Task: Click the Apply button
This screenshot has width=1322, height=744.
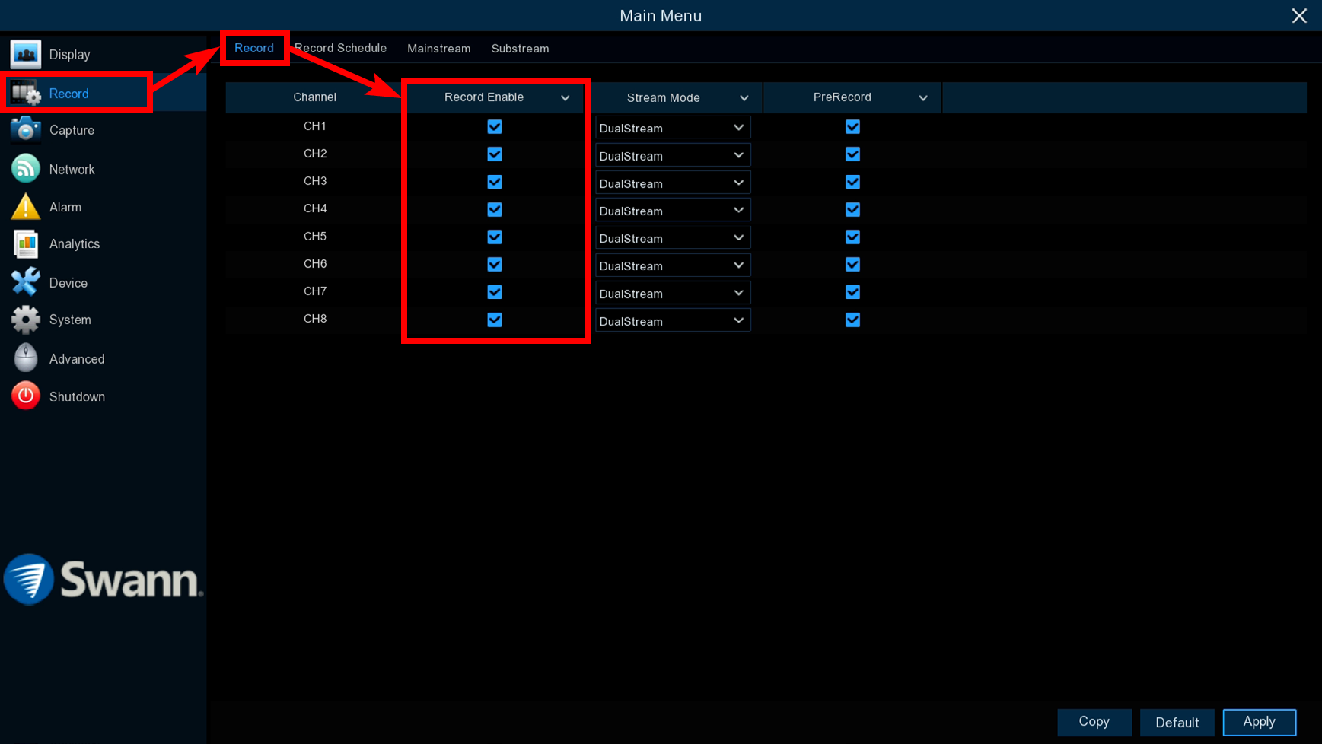Action: click(1259, 722)
